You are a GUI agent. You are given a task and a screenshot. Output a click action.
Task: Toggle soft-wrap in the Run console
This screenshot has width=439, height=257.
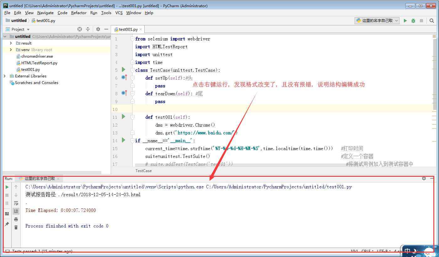pyautogui.click(x=16, y=203)
